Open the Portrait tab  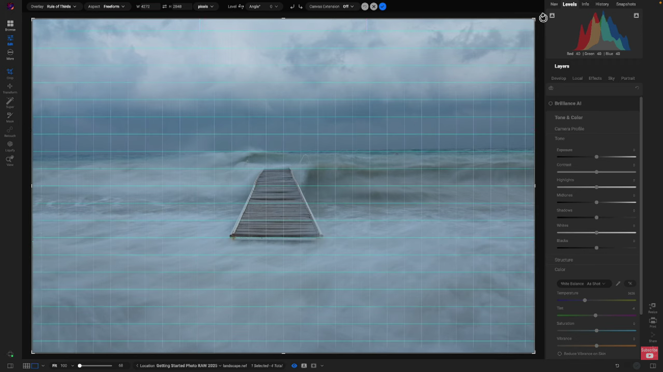coord(628,78)
